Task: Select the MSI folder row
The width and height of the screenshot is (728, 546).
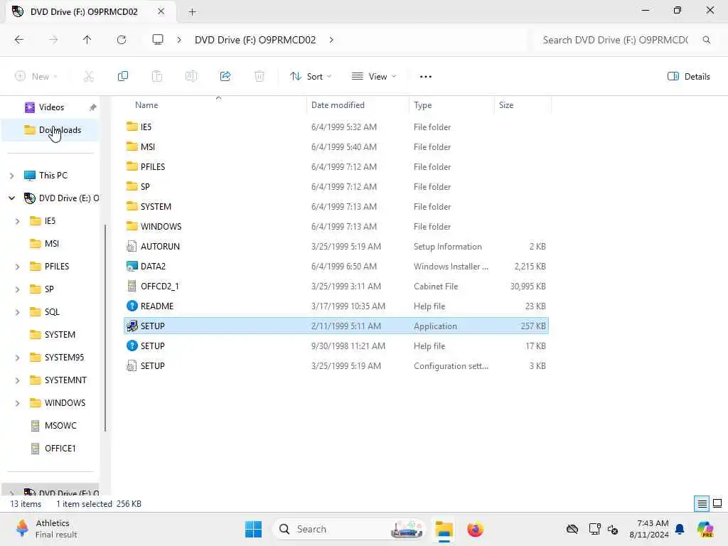Action: click(x=336, y=146)
